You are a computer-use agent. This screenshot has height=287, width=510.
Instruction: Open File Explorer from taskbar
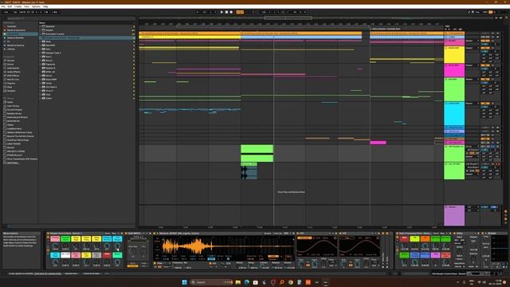click(238, 282)
